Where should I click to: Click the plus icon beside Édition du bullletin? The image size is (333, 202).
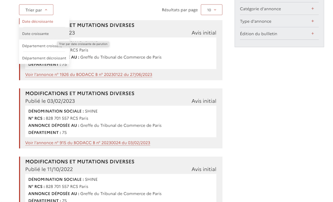click(313, 33)
